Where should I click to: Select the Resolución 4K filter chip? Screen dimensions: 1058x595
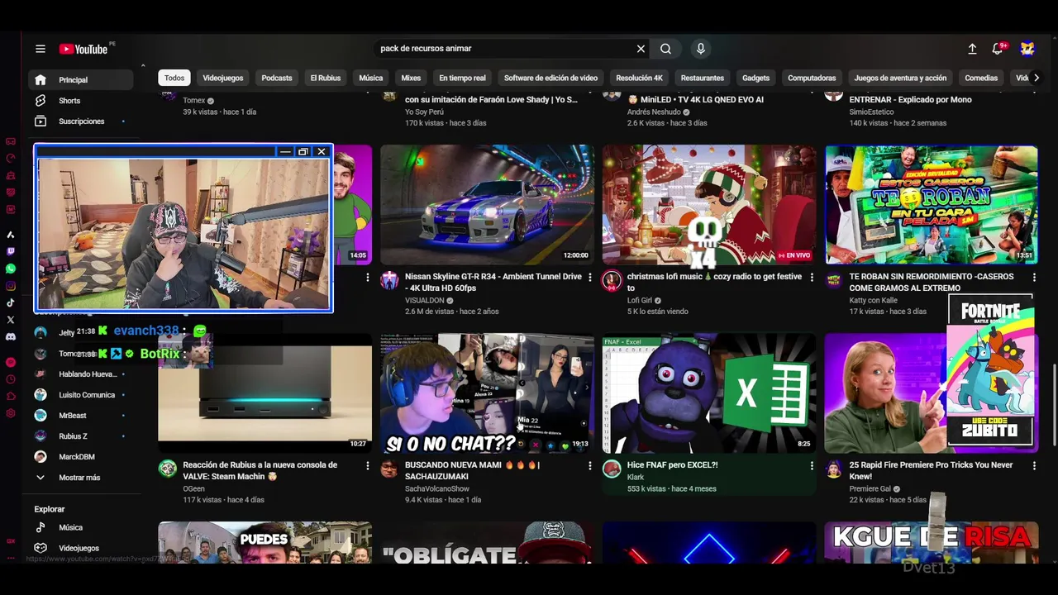click(x=640, y=78)
